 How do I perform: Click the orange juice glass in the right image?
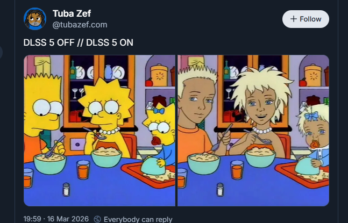point(237,170)
